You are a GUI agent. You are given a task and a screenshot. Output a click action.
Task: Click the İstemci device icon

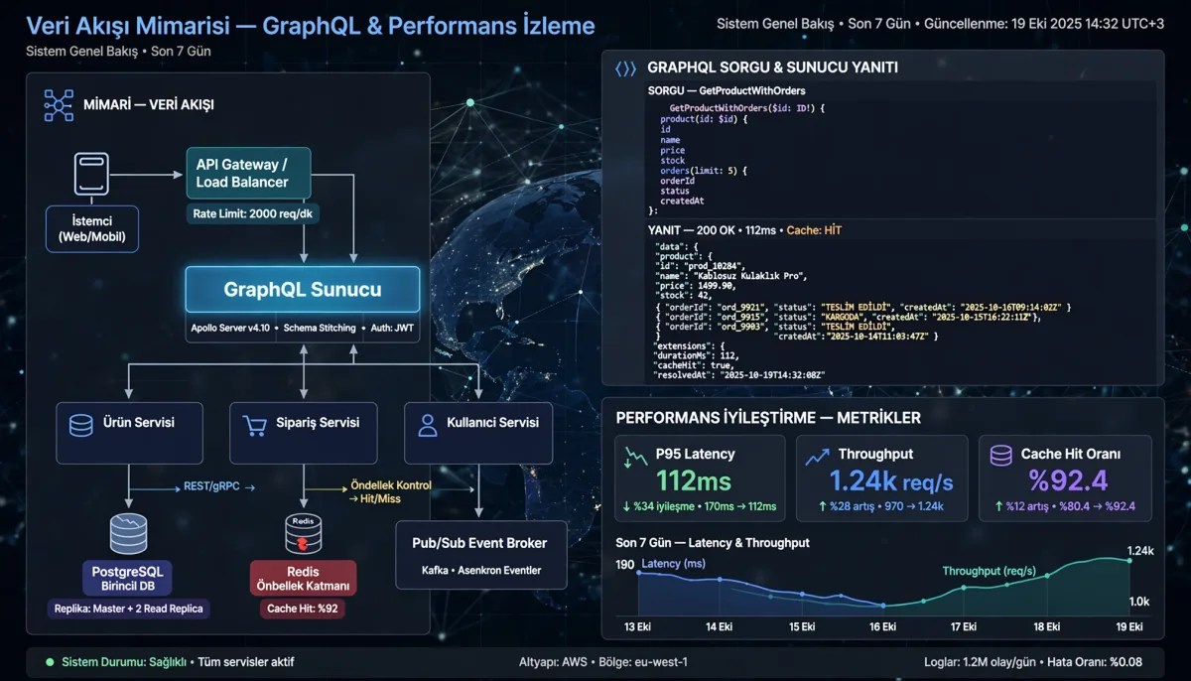91,174
